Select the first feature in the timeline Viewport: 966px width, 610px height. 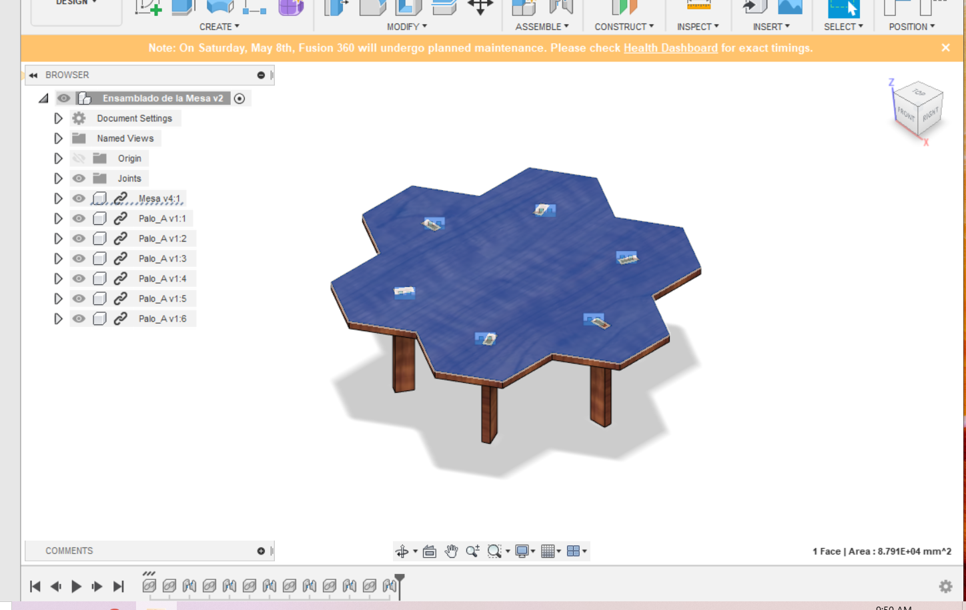click(149, 586)
